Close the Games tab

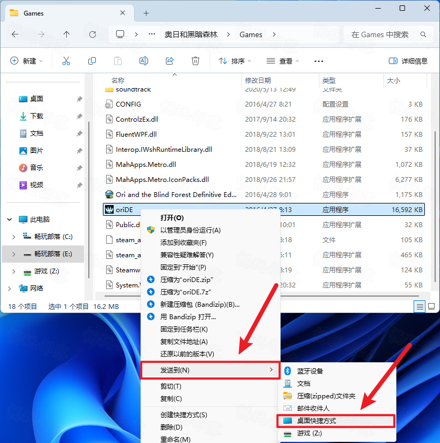coord(122,13)
